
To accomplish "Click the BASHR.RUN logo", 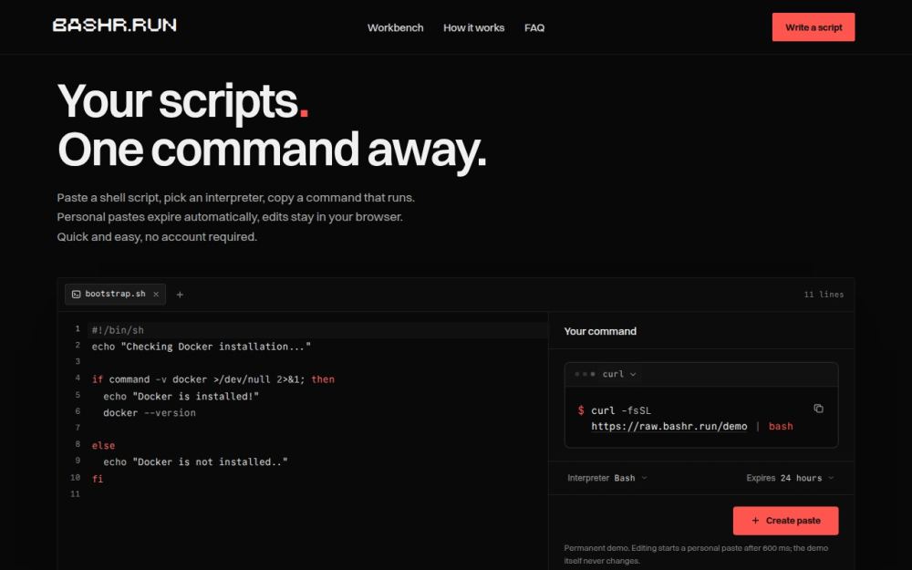I will (x=115, y=25).
